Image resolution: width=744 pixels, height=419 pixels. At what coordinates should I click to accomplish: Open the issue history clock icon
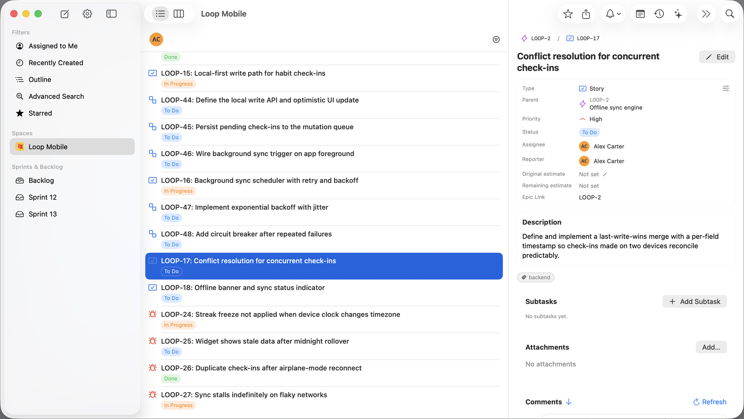pyautogui.click(x=659, y=14)
